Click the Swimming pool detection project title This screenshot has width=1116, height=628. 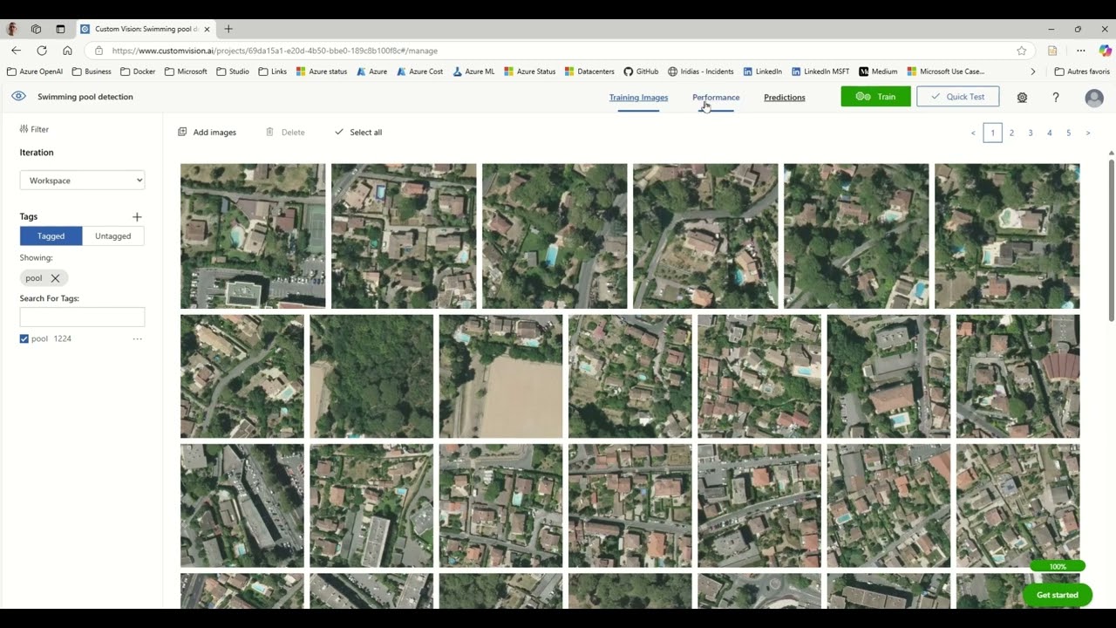tap(85, 97)
